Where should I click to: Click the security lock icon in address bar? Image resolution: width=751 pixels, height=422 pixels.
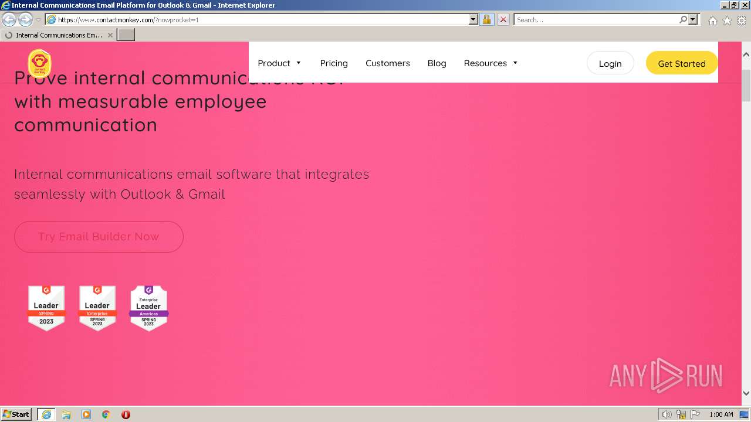click(x=486, y=19)
